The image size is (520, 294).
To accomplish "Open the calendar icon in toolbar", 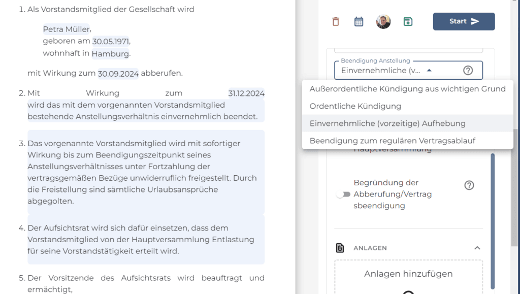I will [359, 21].
